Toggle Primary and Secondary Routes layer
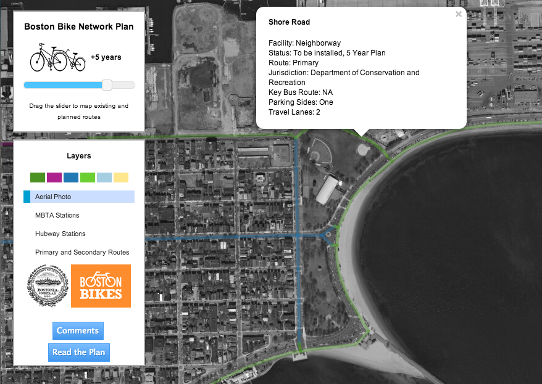542x384 pixels. (x=79, y=252)
